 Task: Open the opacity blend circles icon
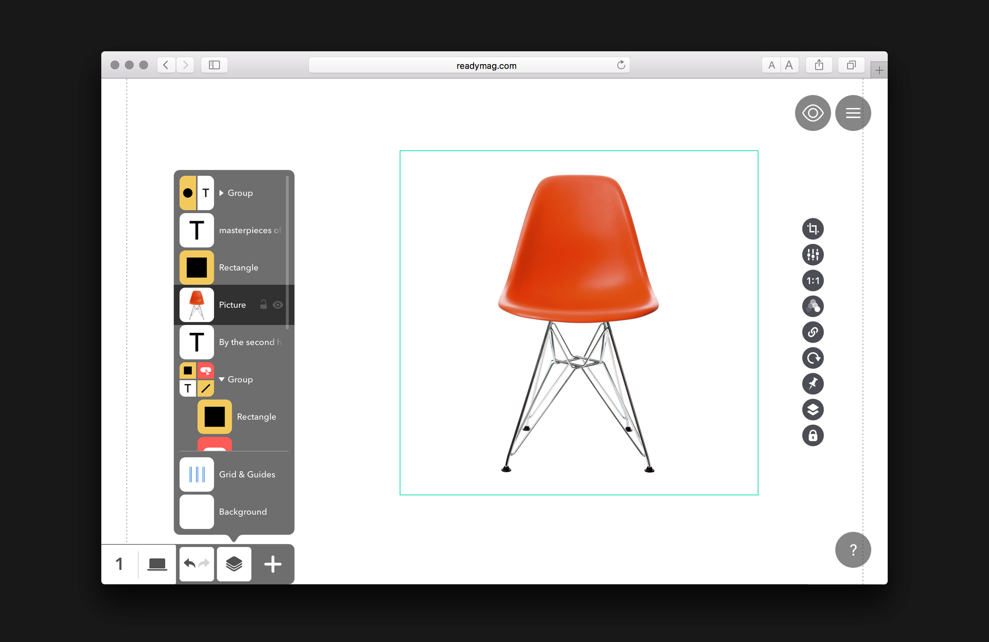coord(812,306)
